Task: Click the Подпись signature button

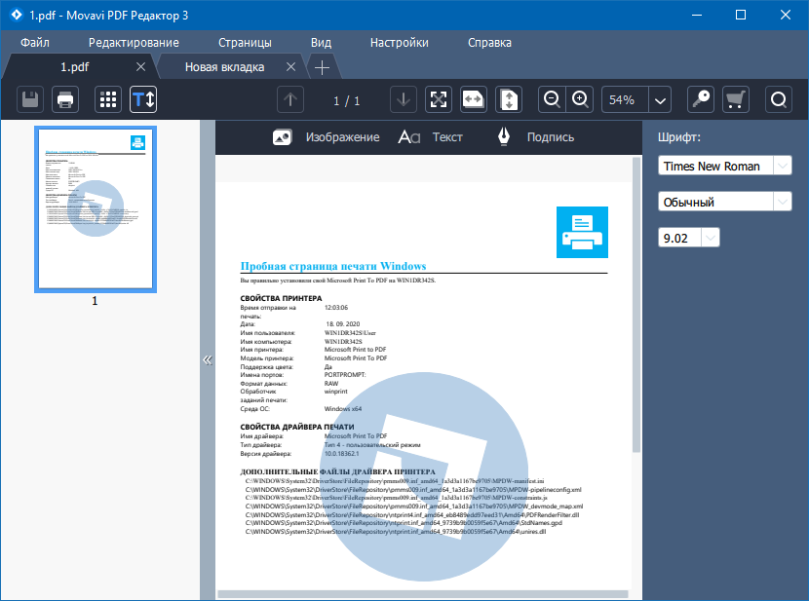Action: pos(535,137)
